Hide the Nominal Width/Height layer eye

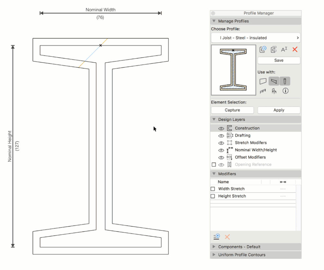pyautogui.click(x=221, y=150)
